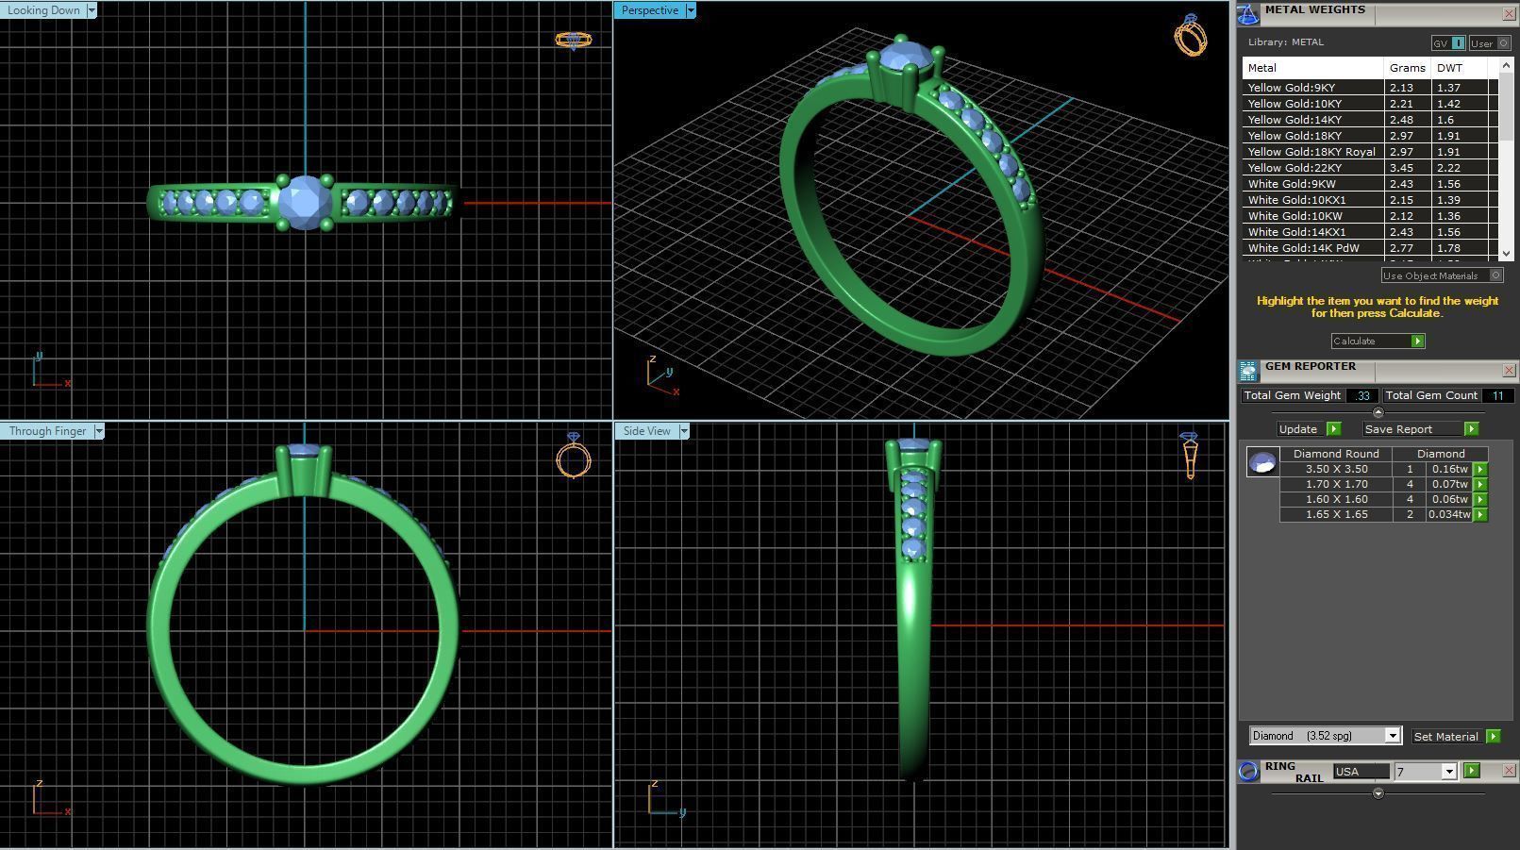
Task: Click the green arrow beside Update
Action: pos(1333,429)
